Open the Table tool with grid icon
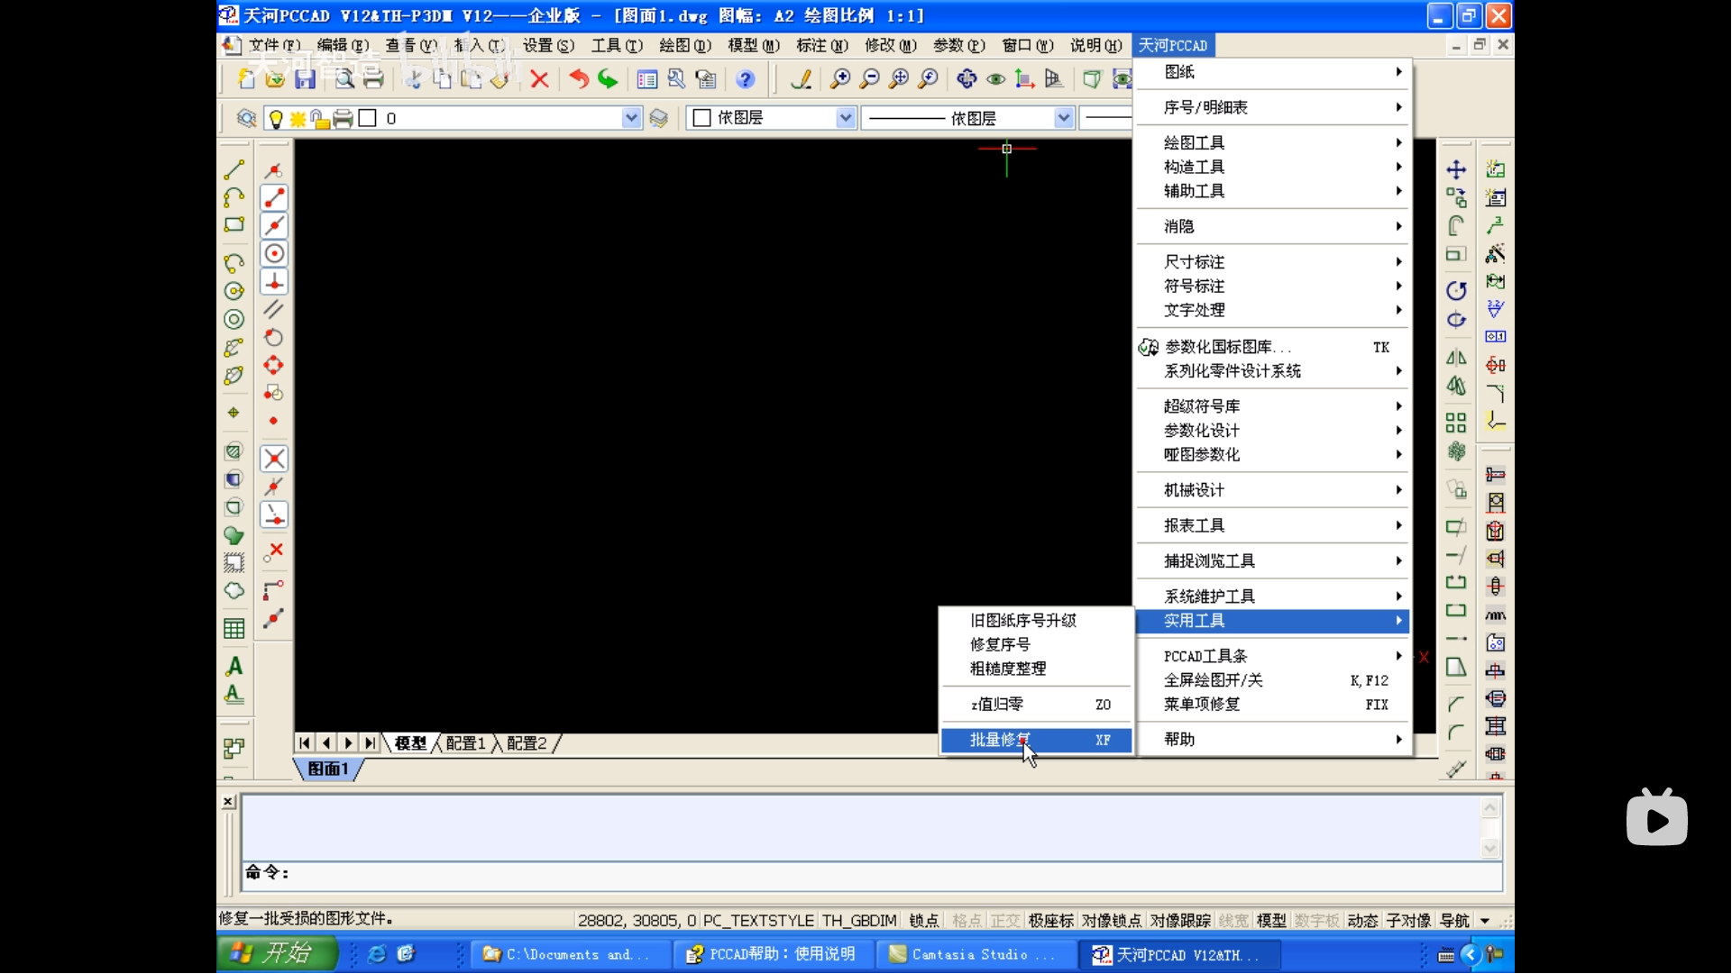1732x974 pixels. pyautogui.click(x=234, y=629)
